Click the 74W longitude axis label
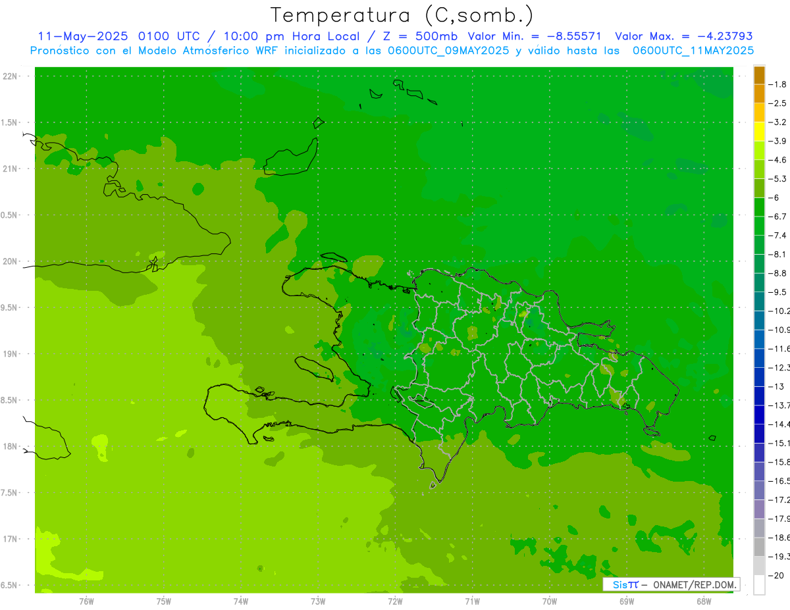The height and width of the screenshot is (610, 790). coord(241,601)
